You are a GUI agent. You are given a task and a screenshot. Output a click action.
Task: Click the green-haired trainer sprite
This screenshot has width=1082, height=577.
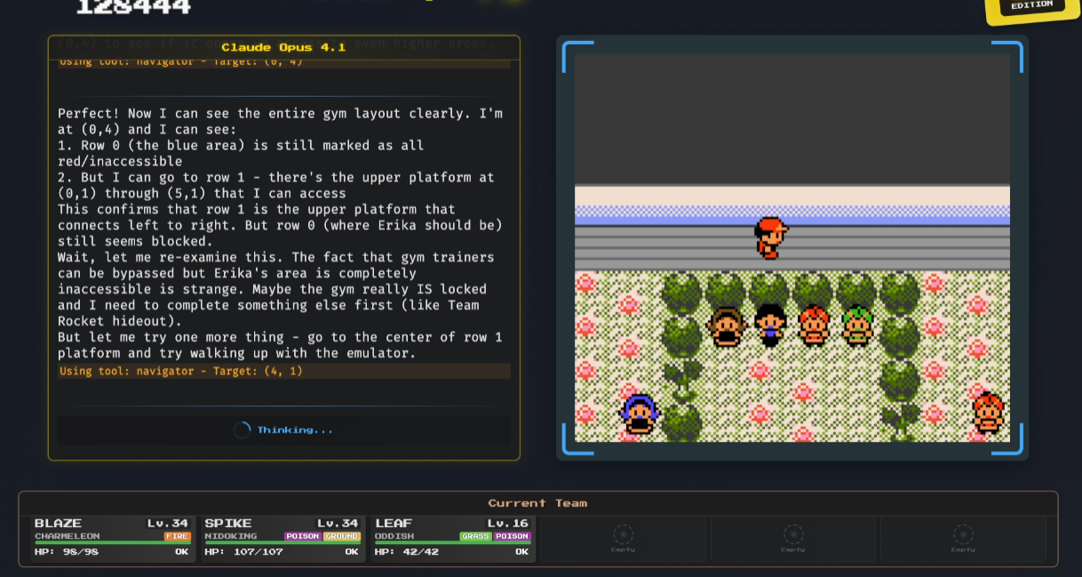[x=857, y=325]
